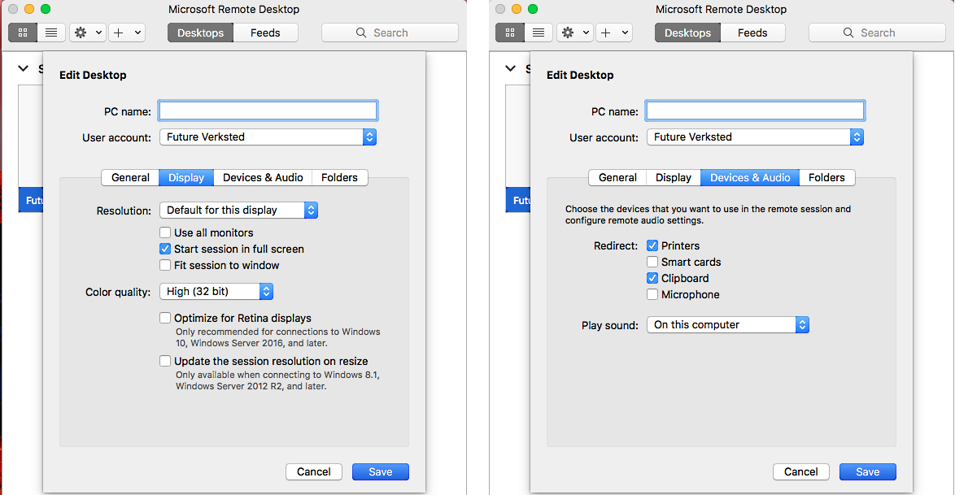Viewport: 955px width, 495px height.
Task: Open the Folders tab in Edit Desktop
Action: 339,177
